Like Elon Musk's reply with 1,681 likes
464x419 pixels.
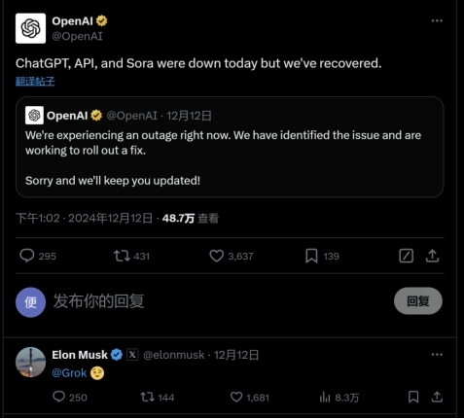236,397
